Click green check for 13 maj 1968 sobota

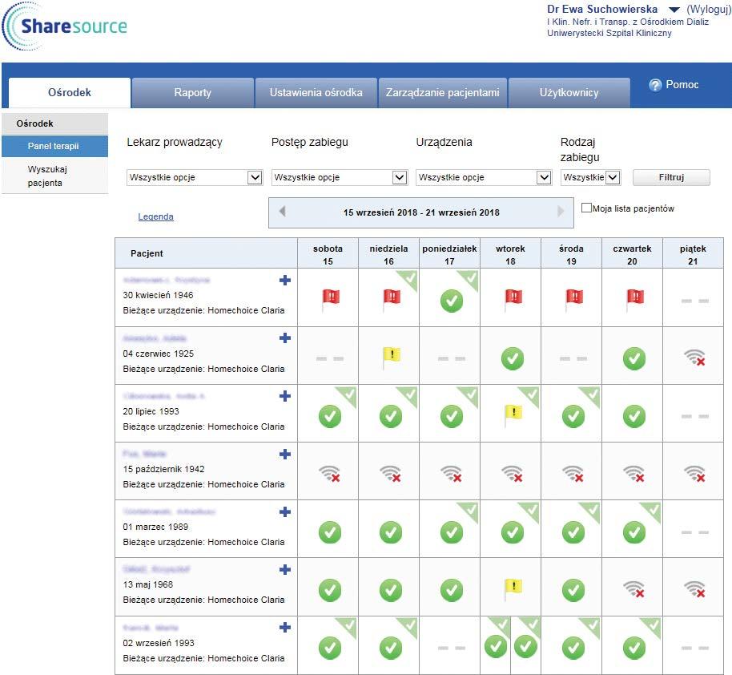(x=330, y=590)
